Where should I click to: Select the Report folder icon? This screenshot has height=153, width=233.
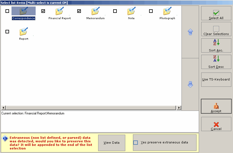tap(24, 32)
